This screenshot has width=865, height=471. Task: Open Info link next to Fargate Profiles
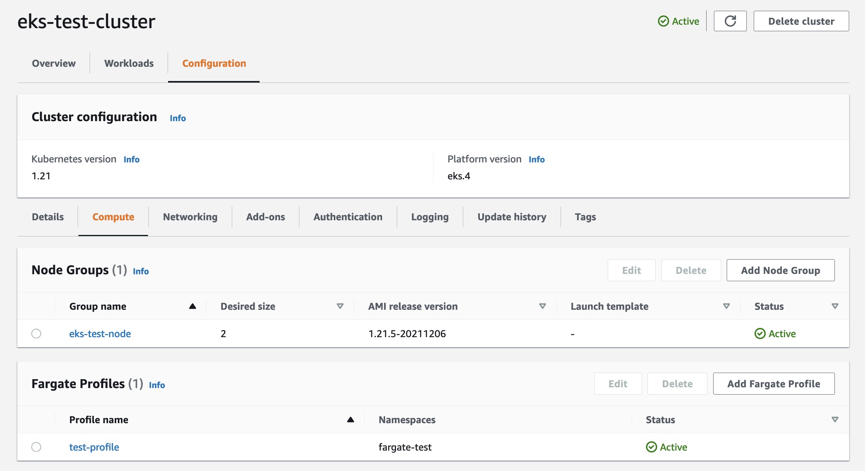tap(157, 385)
